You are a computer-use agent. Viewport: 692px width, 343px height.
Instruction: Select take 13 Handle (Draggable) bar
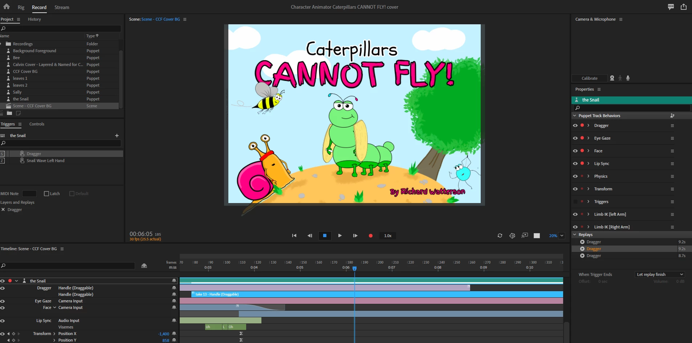click(x=377, y=294)
